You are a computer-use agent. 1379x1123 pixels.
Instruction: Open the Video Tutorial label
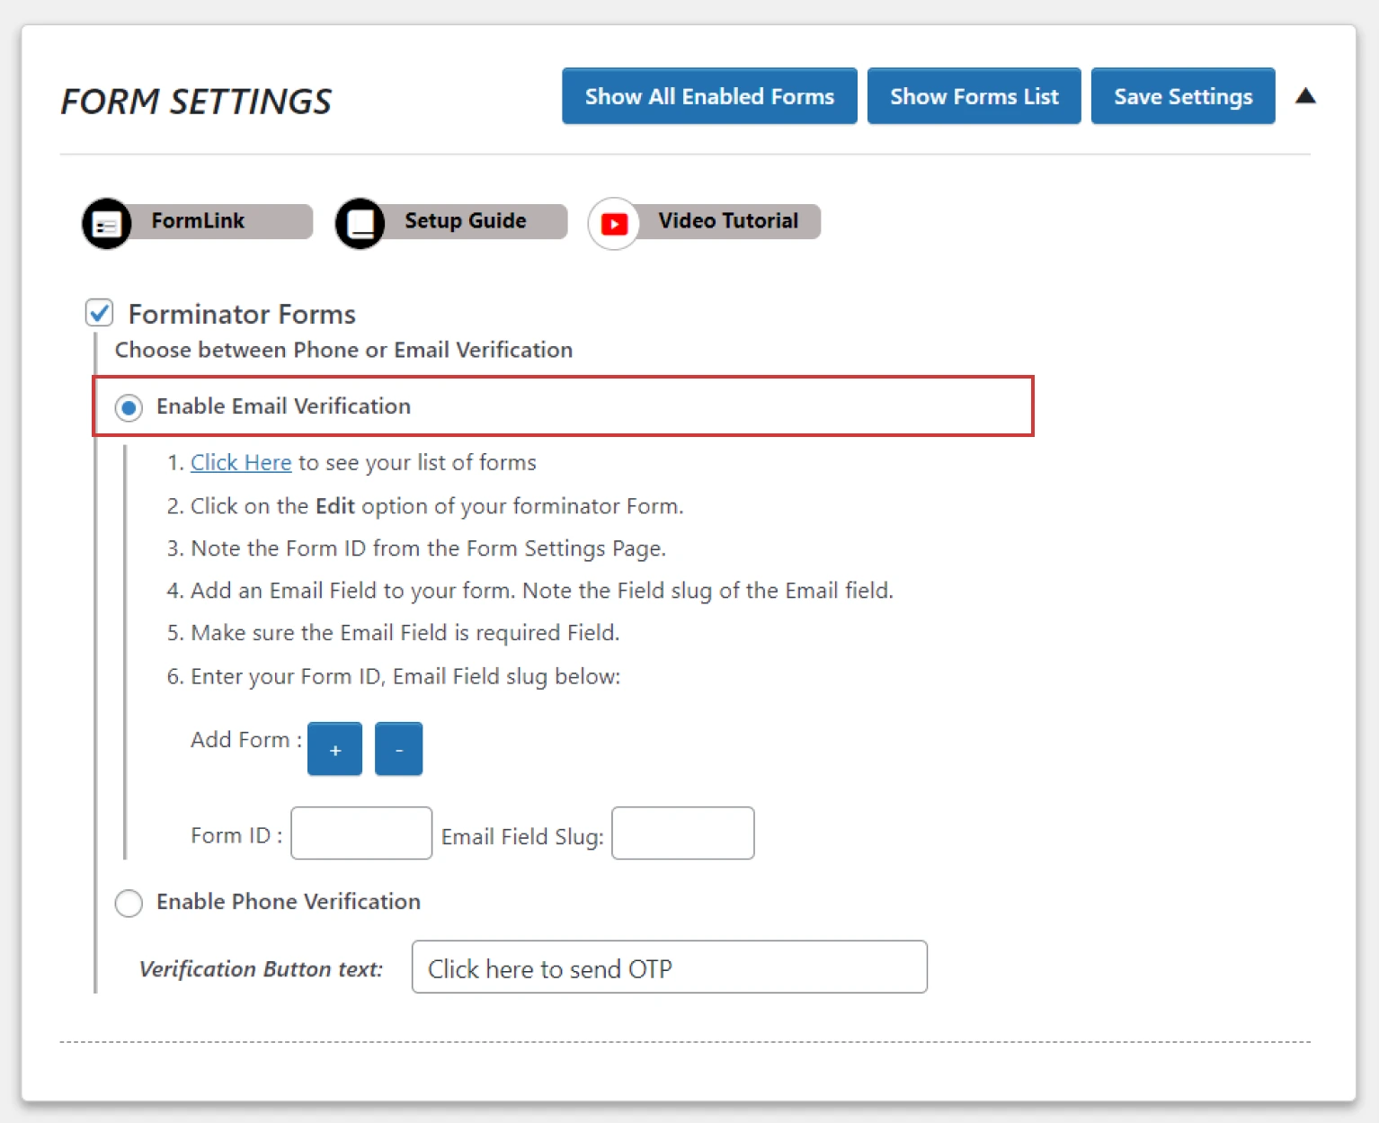(728, 221)
